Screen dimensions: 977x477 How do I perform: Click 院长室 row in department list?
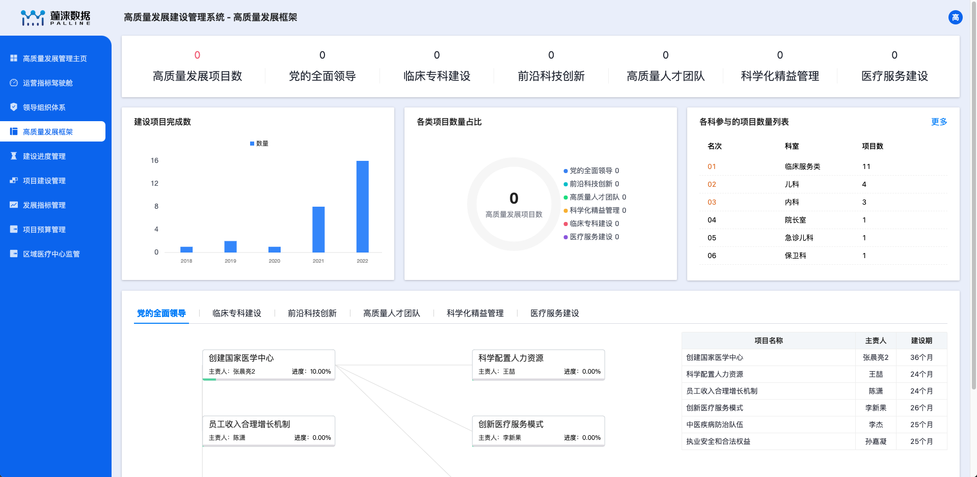[x=823, y=220]
